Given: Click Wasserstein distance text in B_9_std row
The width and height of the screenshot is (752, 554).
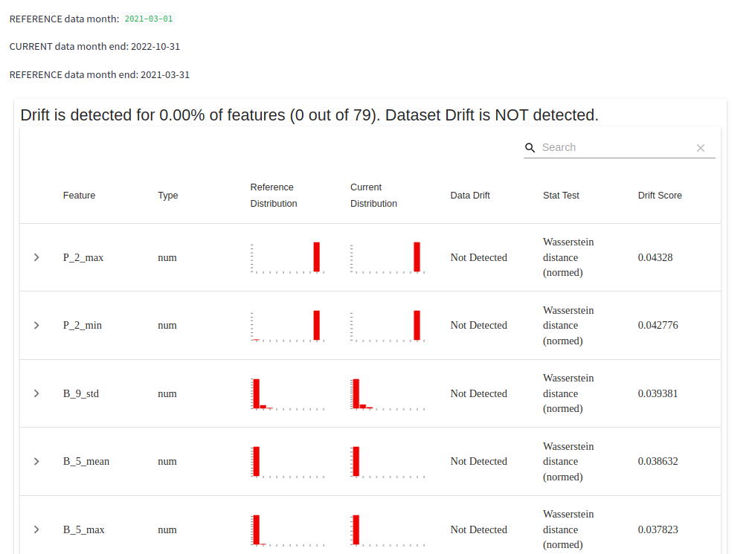Looking at the screenshot, I should (568, 393).
